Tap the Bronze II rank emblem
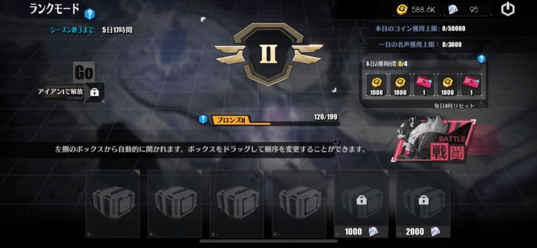The image size is (537, 248). click(268, 54)
